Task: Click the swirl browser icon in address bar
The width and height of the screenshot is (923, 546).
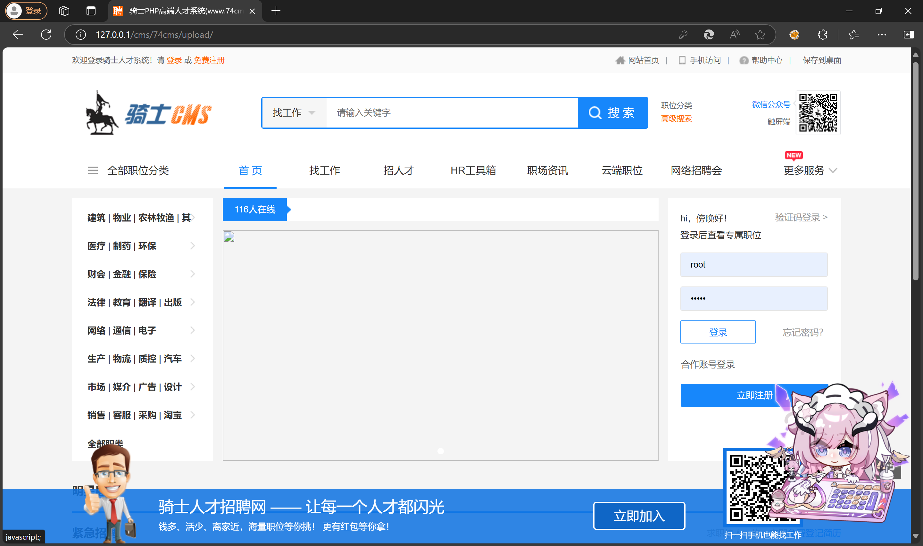Action: point(709,35)
